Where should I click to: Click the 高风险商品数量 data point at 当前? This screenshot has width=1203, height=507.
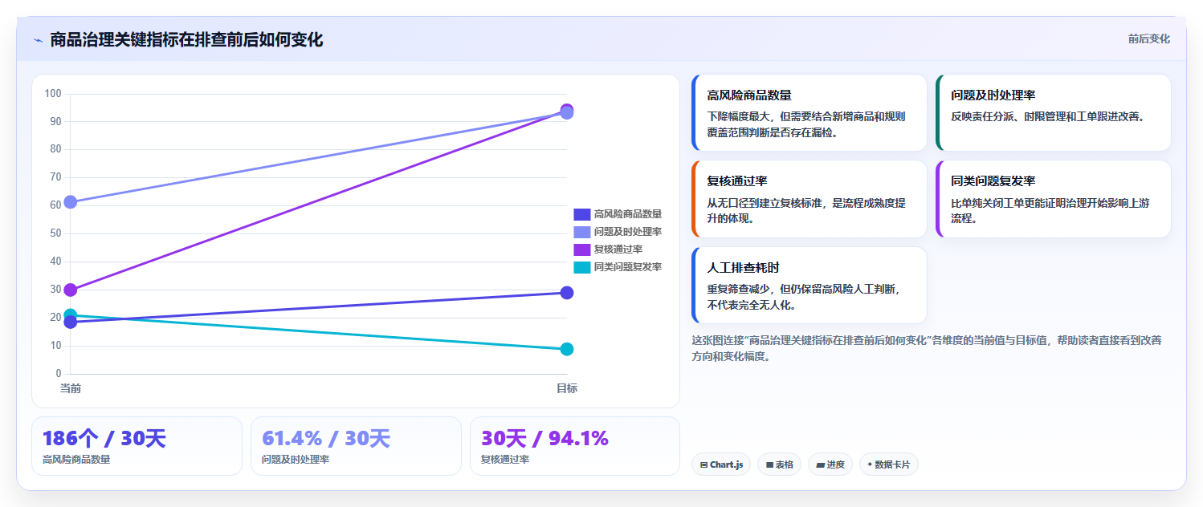click(70, 322)
